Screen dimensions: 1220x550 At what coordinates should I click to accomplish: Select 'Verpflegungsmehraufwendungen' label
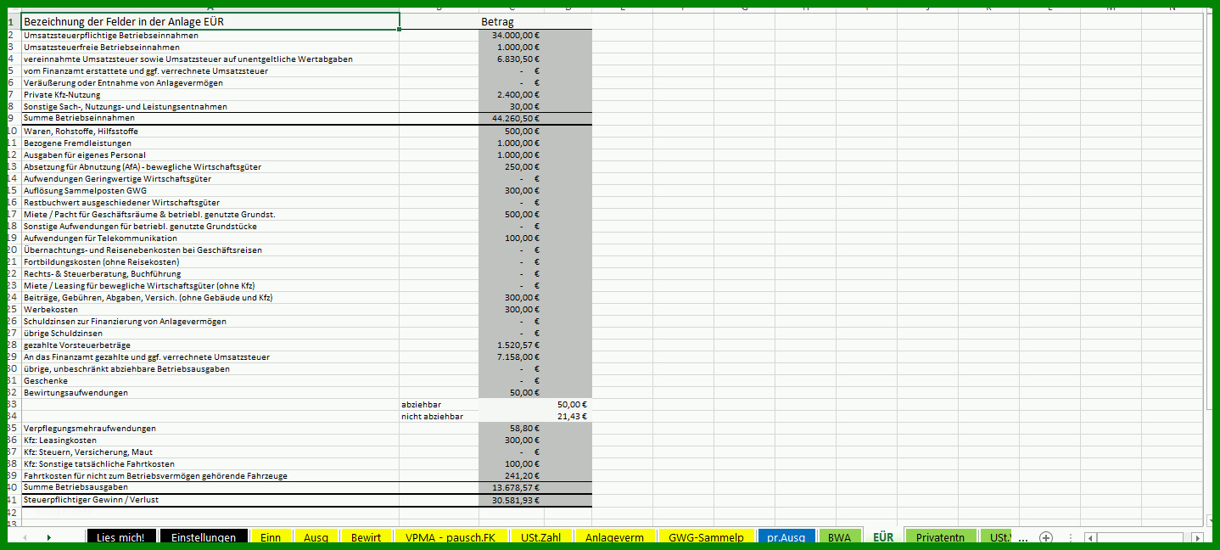tap(90, 429)
